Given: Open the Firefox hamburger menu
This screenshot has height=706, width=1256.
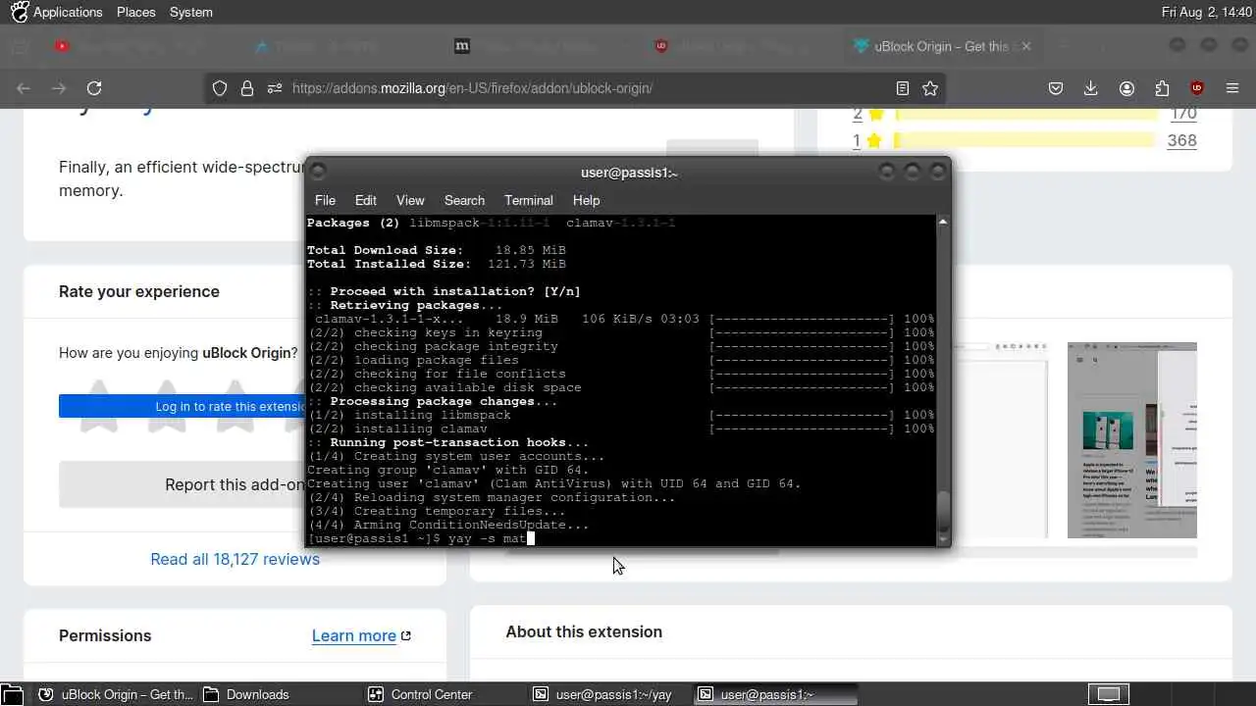Looking at the screenshot, I should click(1232, 88).
